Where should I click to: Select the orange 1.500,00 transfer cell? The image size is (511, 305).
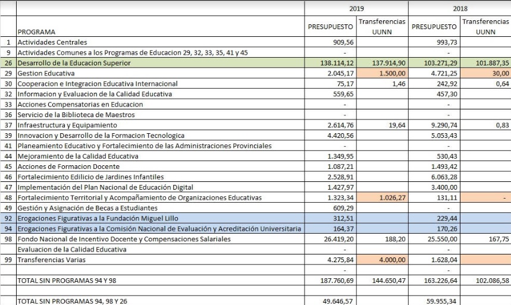point(382,73)
